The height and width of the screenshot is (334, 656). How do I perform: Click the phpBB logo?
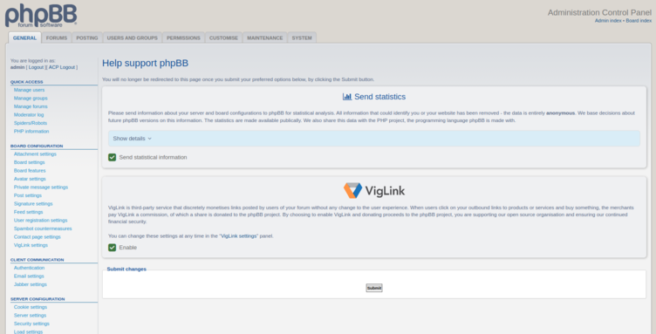point(41,16)
